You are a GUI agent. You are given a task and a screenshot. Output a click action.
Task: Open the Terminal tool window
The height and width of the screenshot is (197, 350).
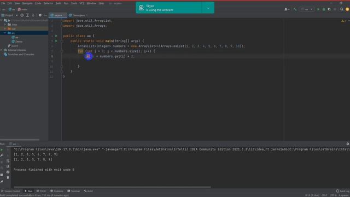point(74,191)
